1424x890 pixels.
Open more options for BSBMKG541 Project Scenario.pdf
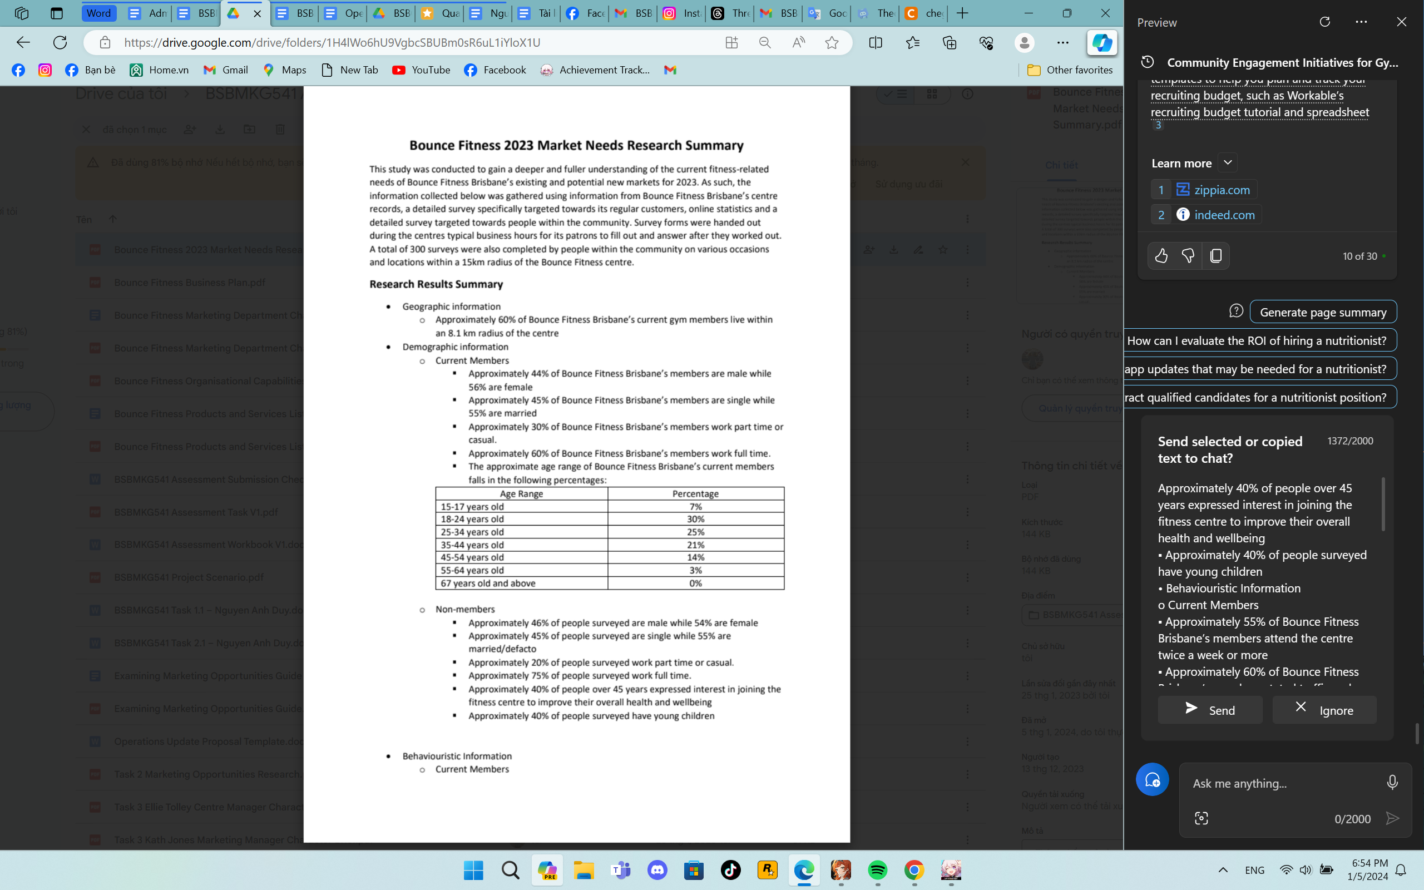pyautogui.click(x=968, y=577)
